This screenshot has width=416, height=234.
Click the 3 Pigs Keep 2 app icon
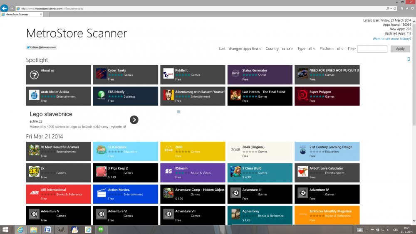101,172
